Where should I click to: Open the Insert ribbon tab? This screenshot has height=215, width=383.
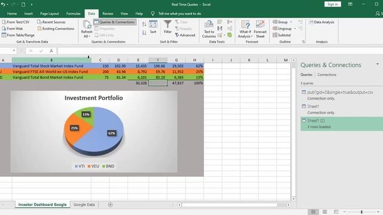pos(28,14)
